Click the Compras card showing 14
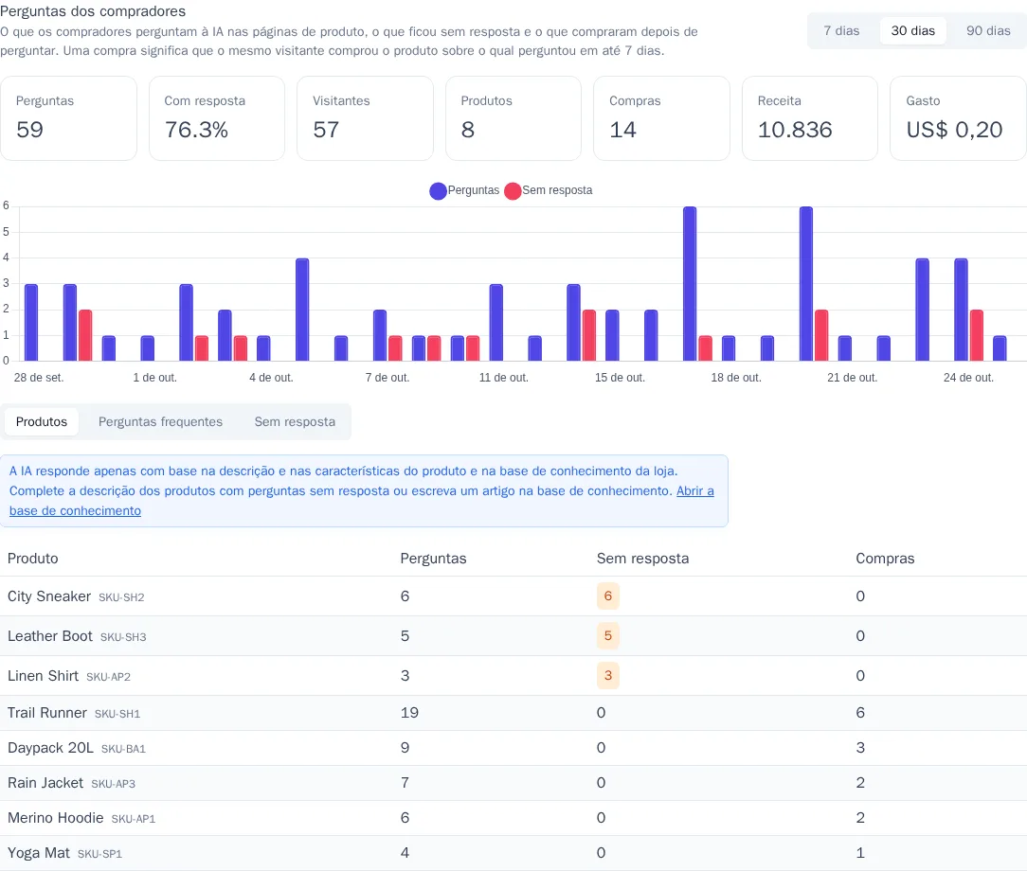 coord(661,118)
